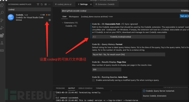Viewport: 189px width, 102px height.
Task: Click the Query History Format input field
Action: (128, 54)
